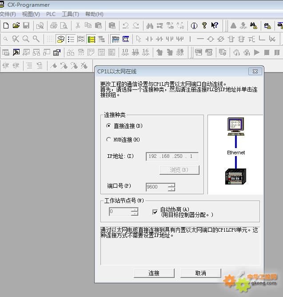Open the 文件(F) menu
Image resolution: width=283 pixels, height=297 pixels.
pyautogui.click(x=8, y=14)
